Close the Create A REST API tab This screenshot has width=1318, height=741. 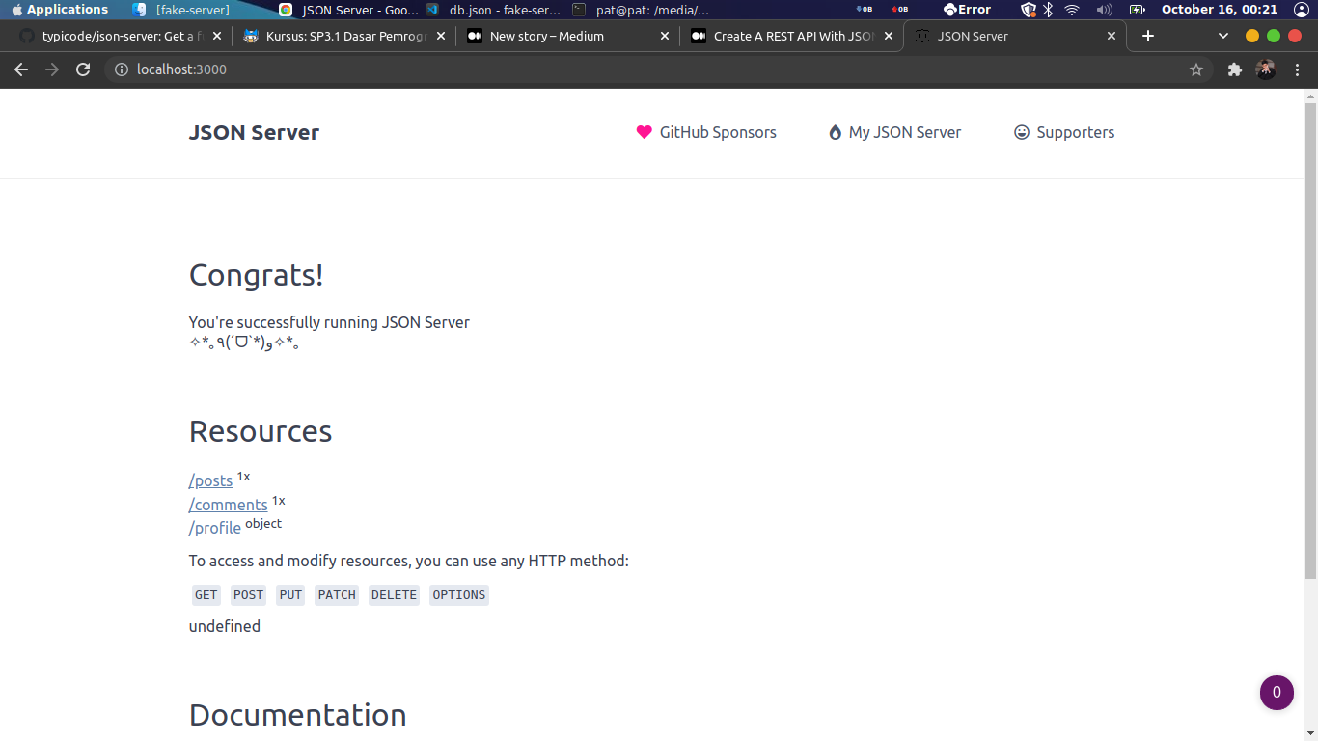tap(889, 36)
